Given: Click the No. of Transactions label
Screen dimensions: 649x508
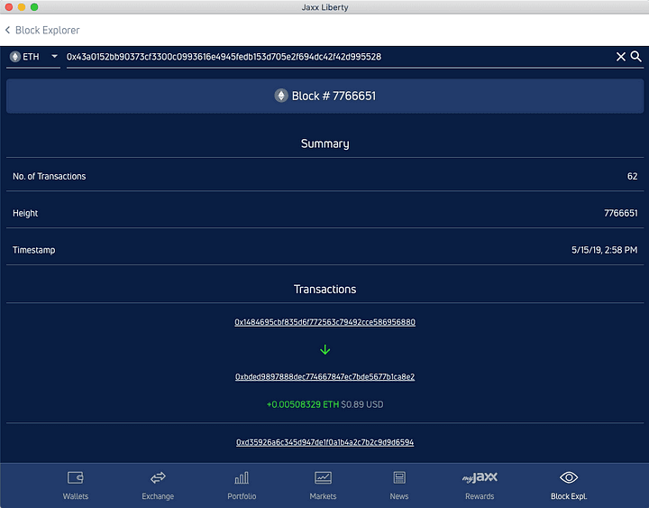Looking at the screenshot, I should click(50, 176).
